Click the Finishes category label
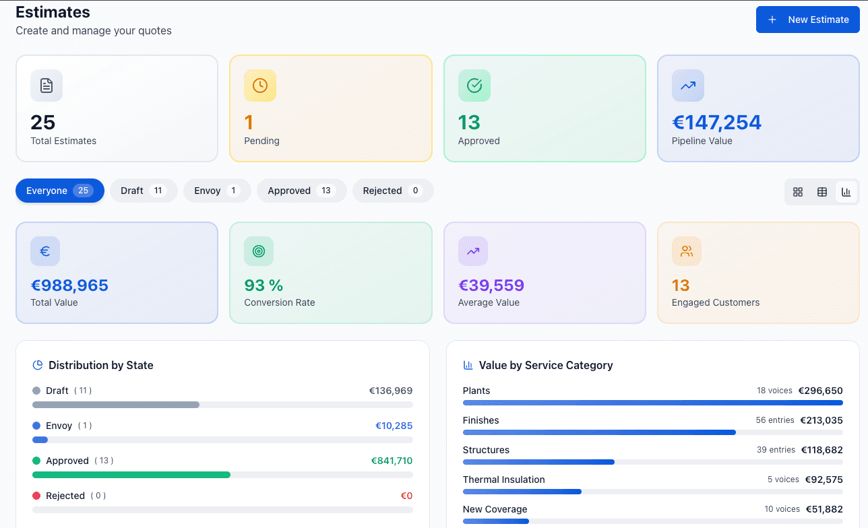868x528 pixels. tap(481, 420)
